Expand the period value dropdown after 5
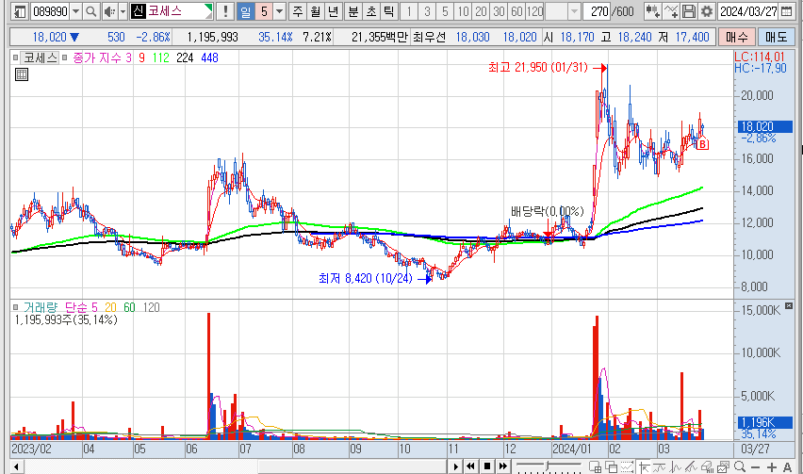 [280, 10]
